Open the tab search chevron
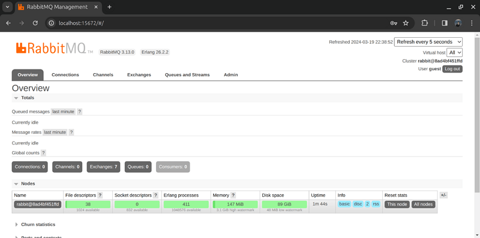Viewport: 480px width, 238px height. (7, 7)
